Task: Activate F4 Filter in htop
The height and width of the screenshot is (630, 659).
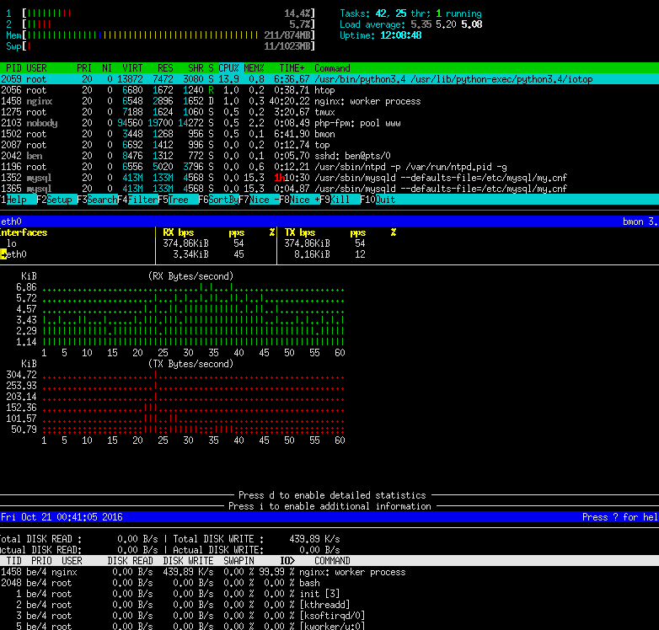Action: click(x=138, y=200)
